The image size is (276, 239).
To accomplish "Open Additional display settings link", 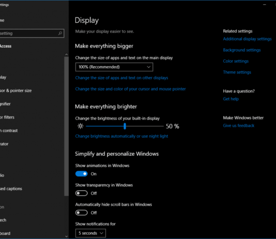I will (x=247, y=39).
